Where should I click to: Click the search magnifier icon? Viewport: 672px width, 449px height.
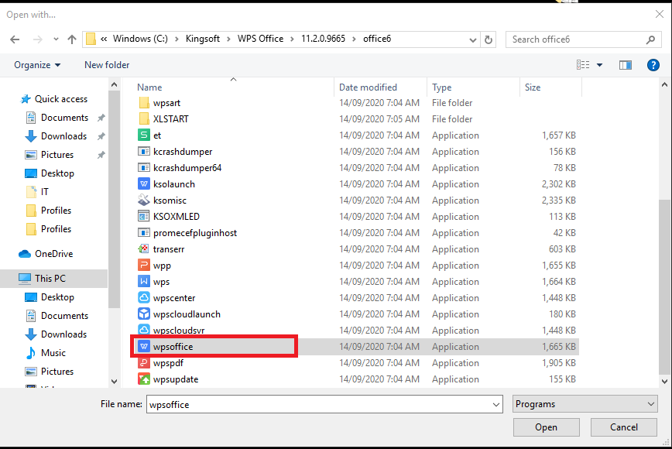coord(650,39)
